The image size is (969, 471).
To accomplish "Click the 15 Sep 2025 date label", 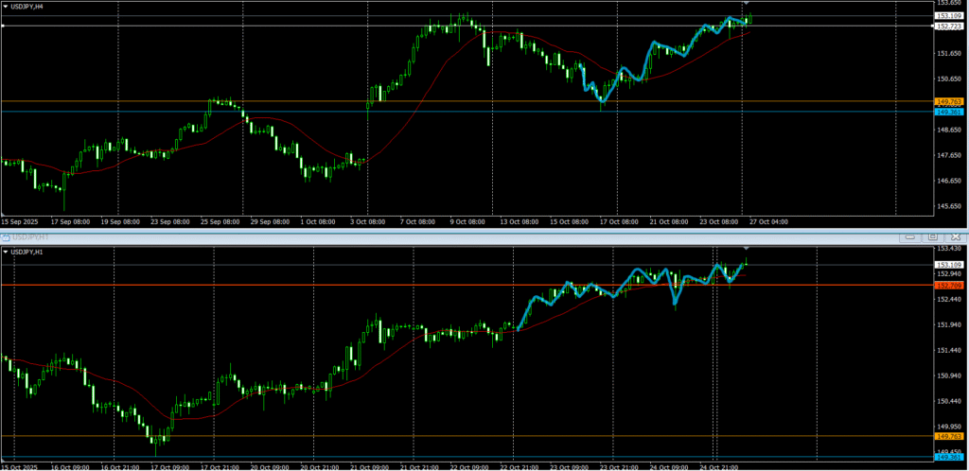I will pyautogui.click(x=19, y=221).
